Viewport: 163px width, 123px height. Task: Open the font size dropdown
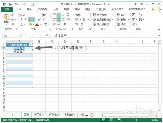click(49, 15)
